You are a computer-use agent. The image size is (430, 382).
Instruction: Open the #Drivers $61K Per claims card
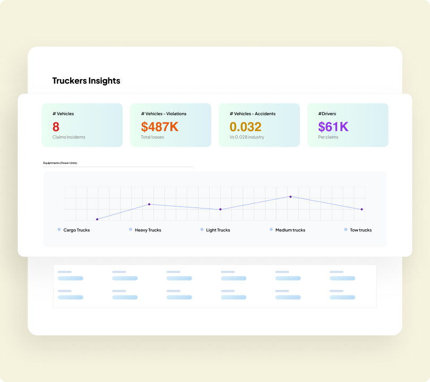tap(348, 125)
